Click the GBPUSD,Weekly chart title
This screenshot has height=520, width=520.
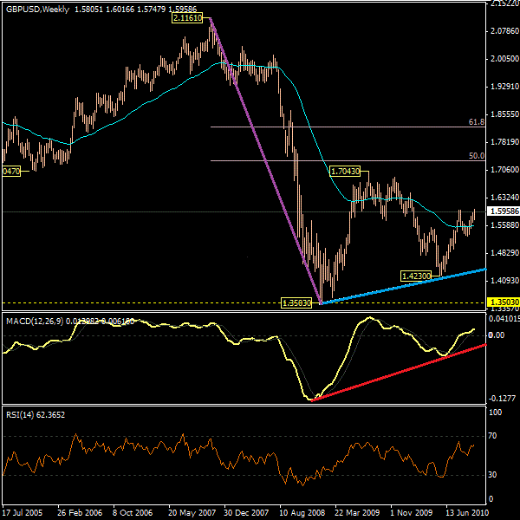pyautogui.click(x=35, y=9)
